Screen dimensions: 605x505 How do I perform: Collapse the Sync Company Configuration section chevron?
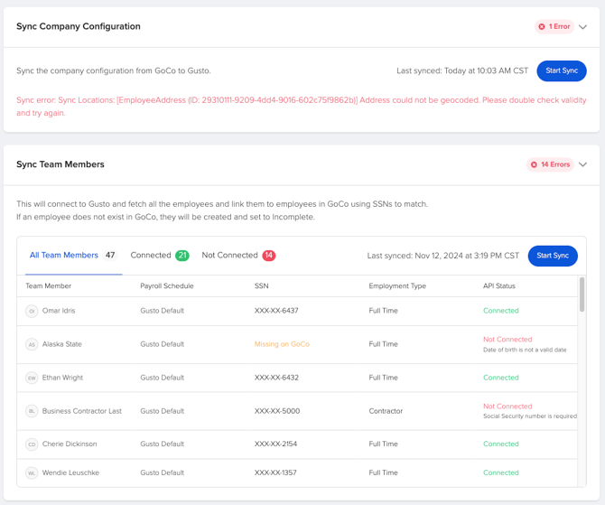click(582, 27)
